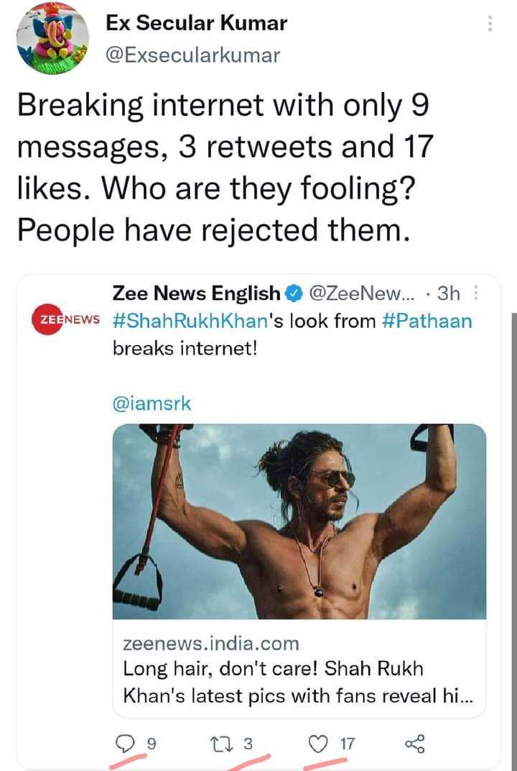Open the @iamsrk mention
This screenshot has width=517, height=771.
coord(152,404)
